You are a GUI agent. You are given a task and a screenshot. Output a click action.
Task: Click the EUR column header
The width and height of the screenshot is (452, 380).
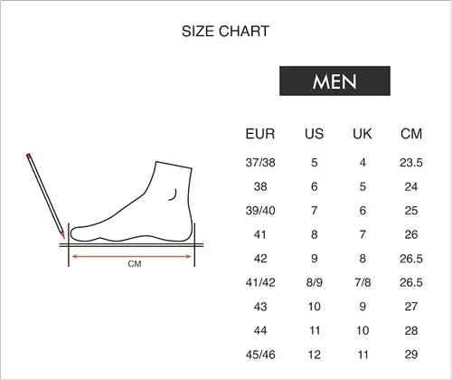[260, 134]
